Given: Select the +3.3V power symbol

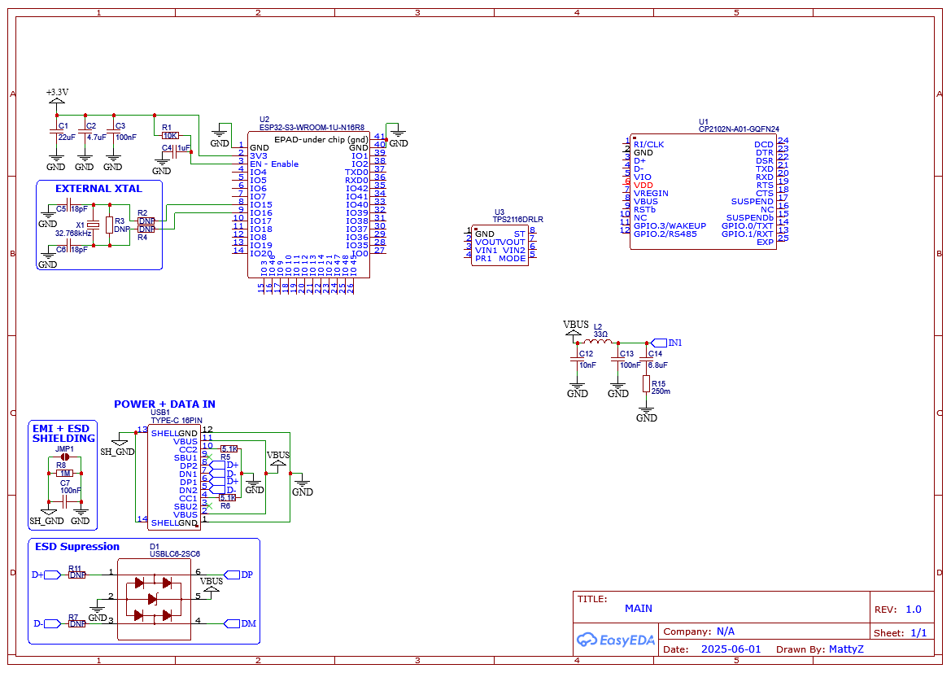Looking at the screenshot, I should click(x=56, y=99).
